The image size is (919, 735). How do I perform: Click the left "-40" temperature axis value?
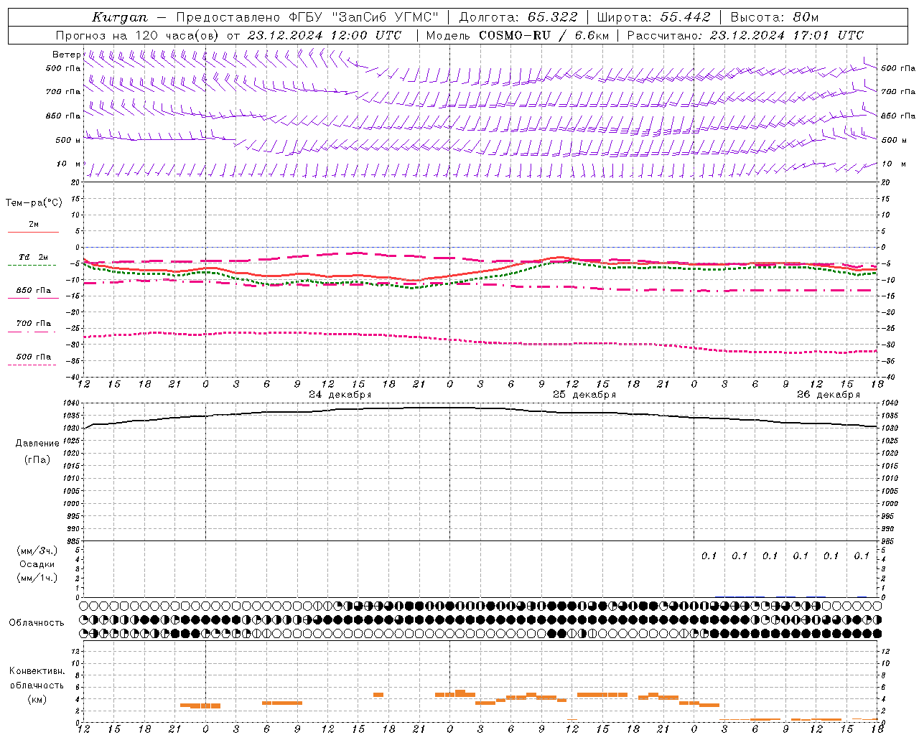click(74, 377)
